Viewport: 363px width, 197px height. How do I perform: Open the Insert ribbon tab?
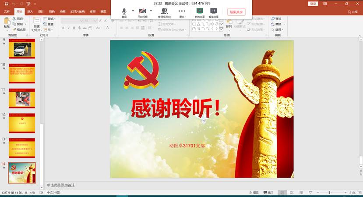[x=30, y=11]
